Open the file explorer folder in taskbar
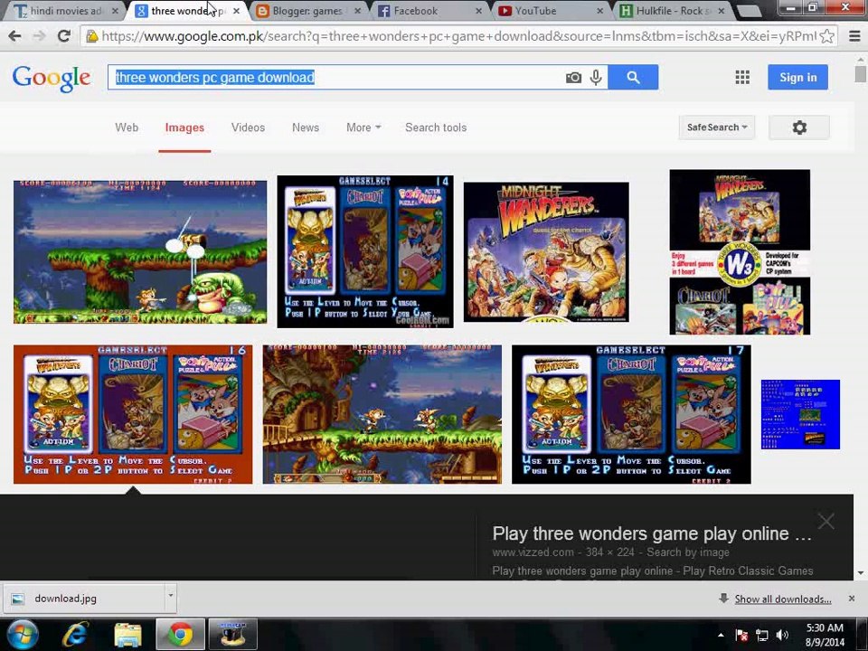This screenshot has height=651, width=868. (127, 635)
